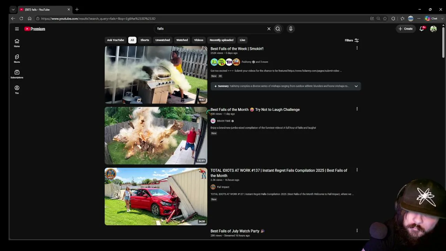
Task: Add this page to favorites star
Action: tap(385, 18)
